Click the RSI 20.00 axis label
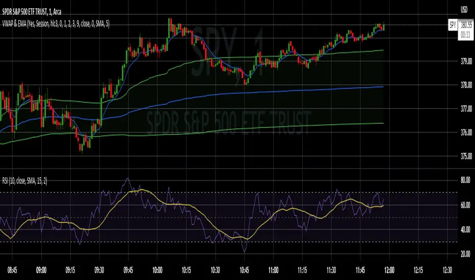This screenshot has height=280, width=475. click(465, 254)
